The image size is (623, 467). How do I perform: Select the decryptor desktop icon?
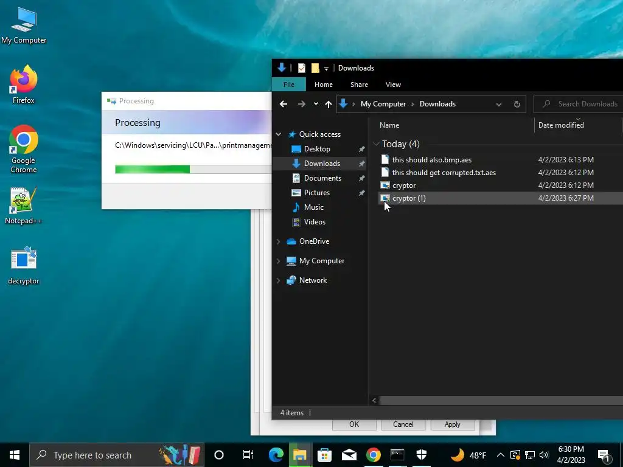coord(24,265)
